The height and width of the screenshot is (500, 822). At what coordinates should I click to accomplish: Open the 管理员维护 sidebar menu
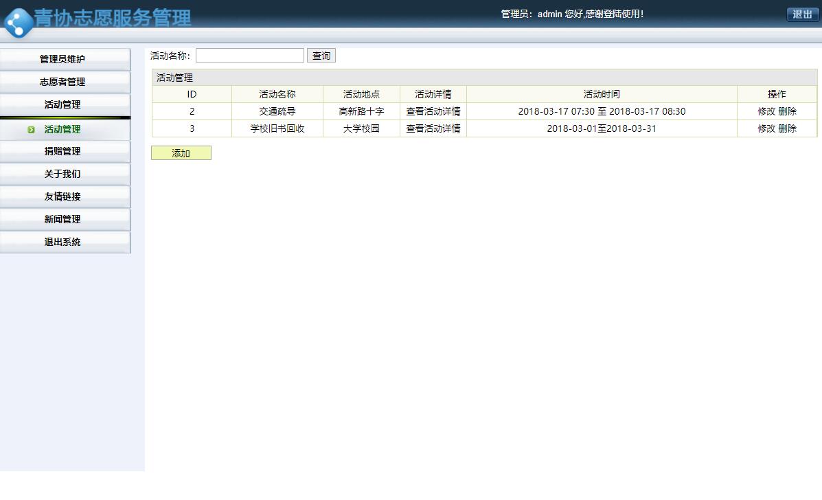(x=65, y=59)
